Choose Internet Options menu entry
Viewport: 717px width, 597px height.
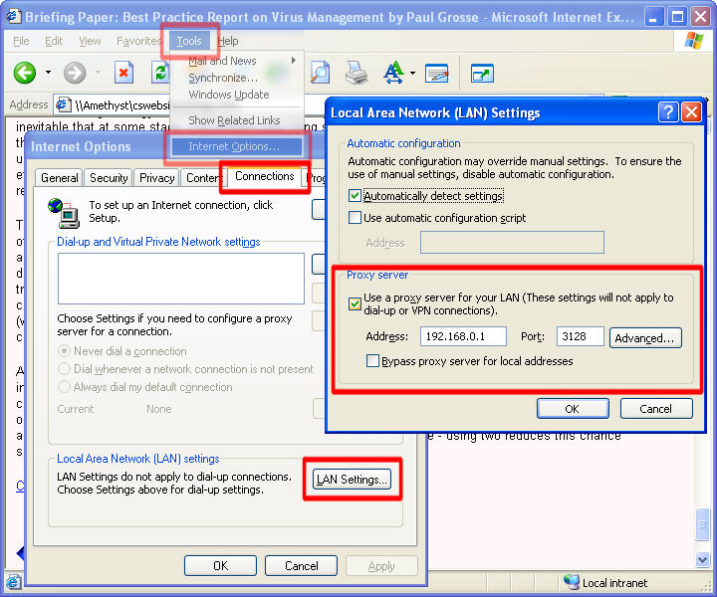pyautogui.click(x=236, y=146)
